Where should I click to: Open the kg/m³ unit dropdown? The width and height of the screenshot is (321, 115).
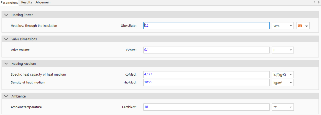click(x=283, y=82)
